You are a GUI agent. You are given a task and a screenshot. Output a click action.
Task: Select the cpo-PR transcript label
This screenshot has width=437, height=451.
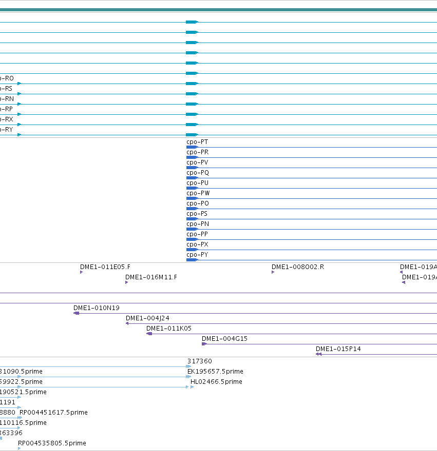pyautogui.click(x=198, y=152)
